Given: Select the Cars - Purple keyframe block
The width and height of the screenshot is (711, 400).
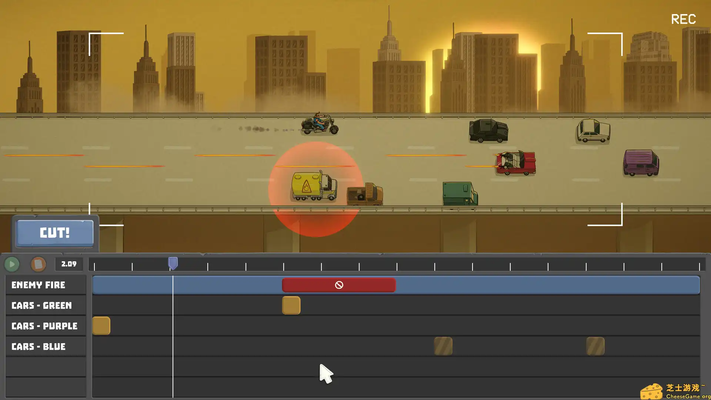Looking at the screenshot, I should coord(101,326).
